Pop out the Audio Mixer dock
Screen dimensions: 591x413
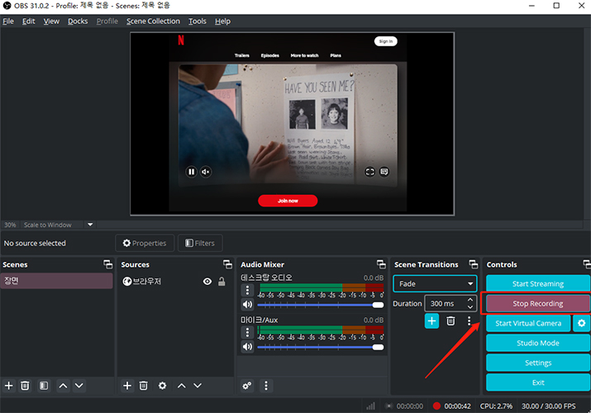coord(381,264)
